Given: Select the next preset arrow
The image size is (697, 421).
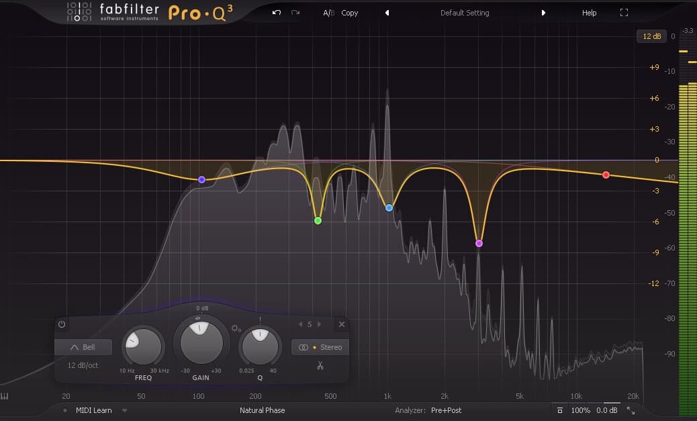Looking at the screenshot, I should pos(543,13).
